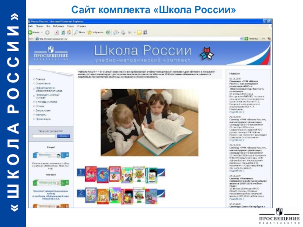This screenshot has height=227, width=303.
Task: Open the О комплекте navigation link
Action: 43,84
